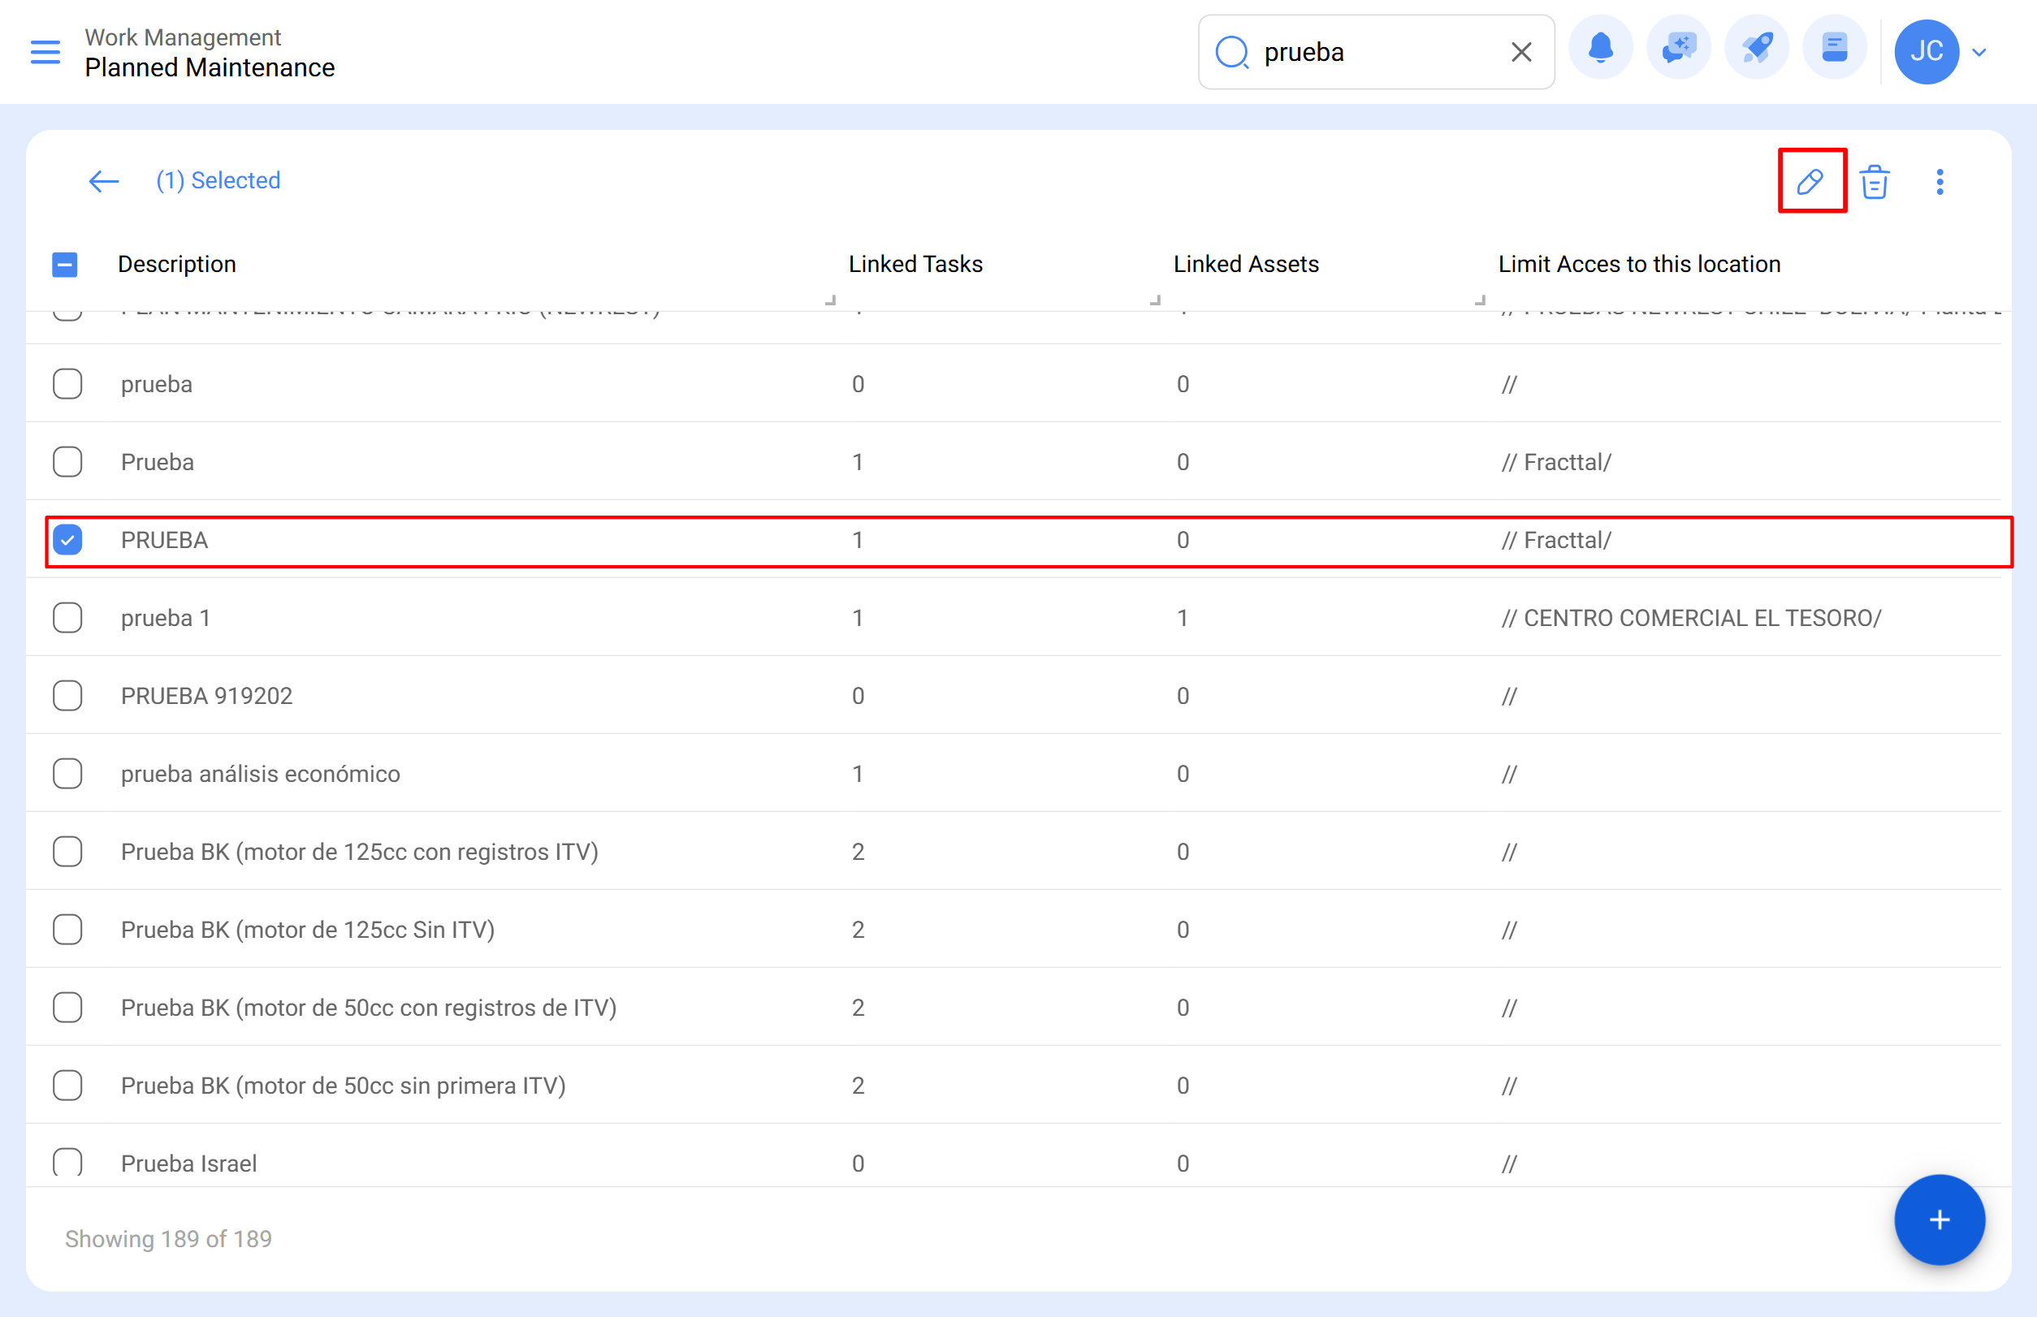Image resolution: width=2037 pixels, height=1317 pixels.
Task: Click the prueba search input field
Action: pyautogui.click(x=1377, y=52)
